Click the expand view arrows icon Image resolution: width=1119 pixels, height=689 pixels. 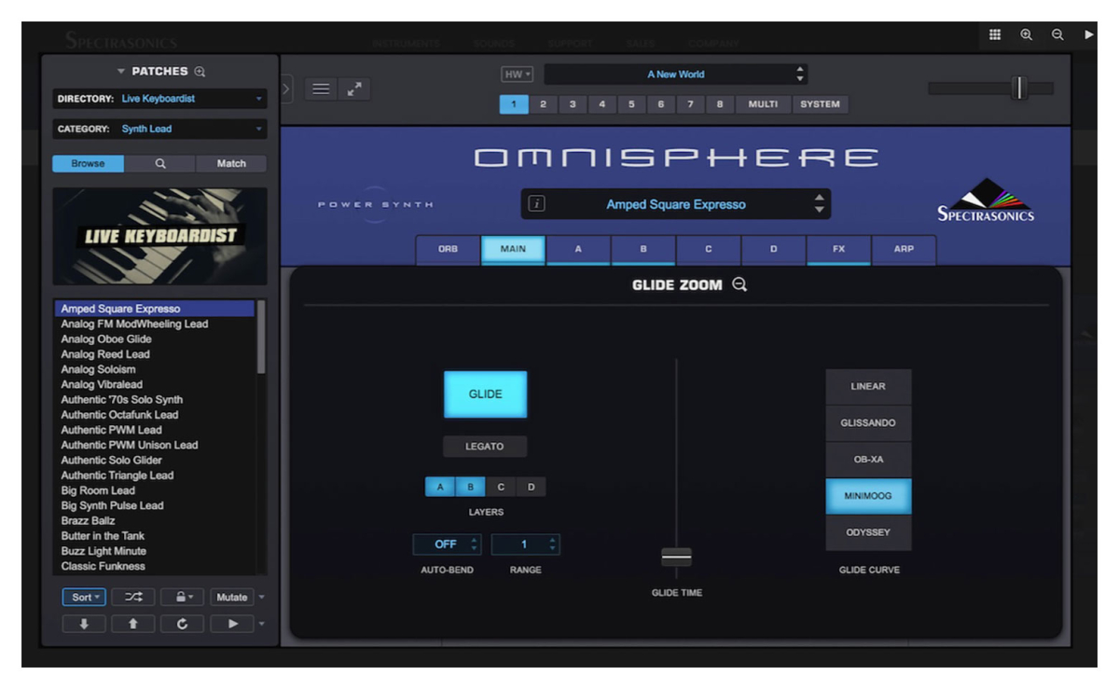(354, 90)
